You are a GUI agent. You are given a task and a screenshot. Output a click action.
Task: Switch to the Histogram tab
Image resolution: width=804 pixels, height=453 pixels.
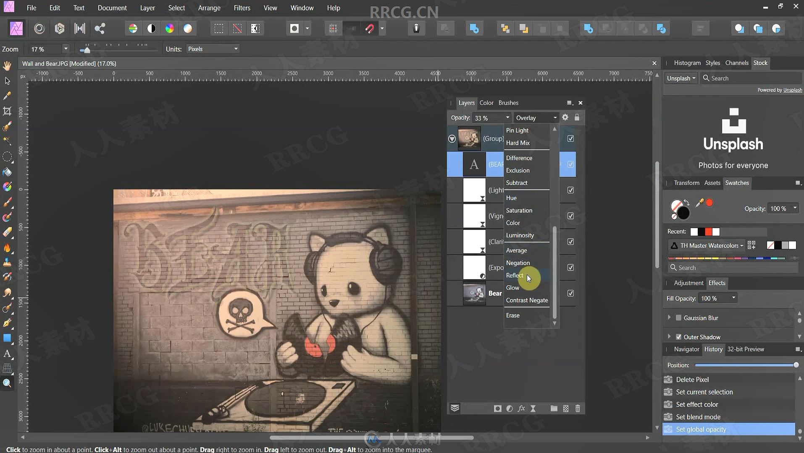click(x=687, y=63)
